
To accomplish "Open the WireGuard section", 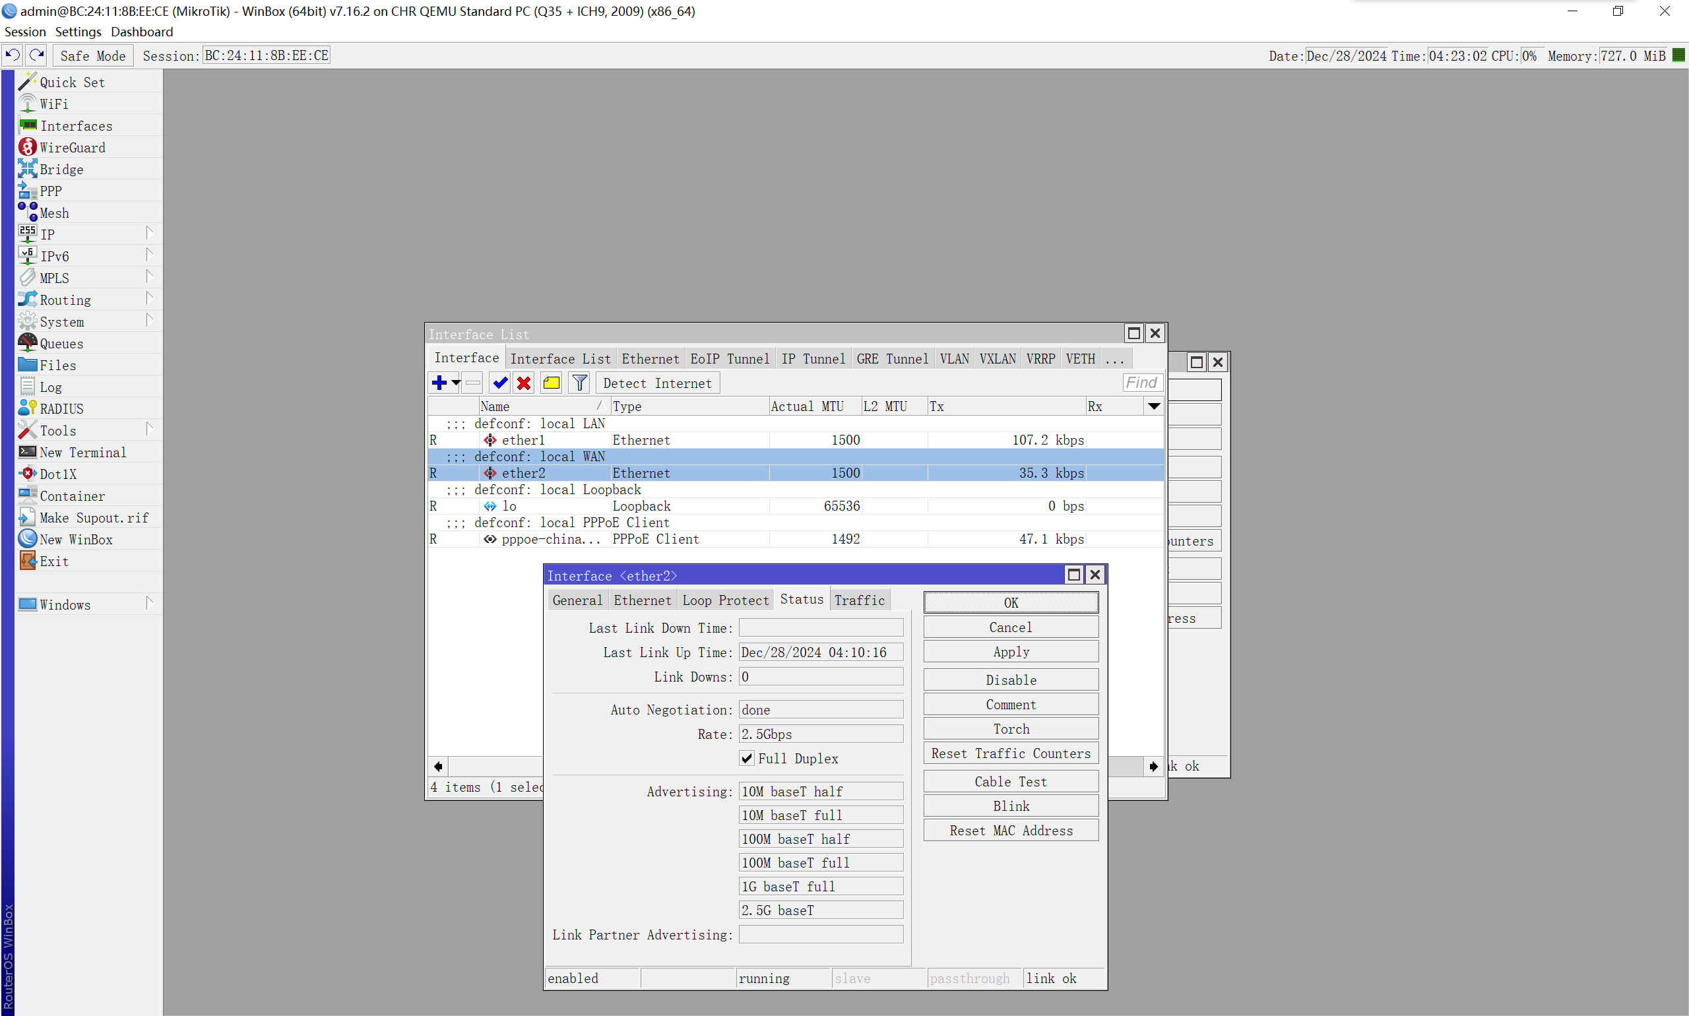I will [x=89, y=147].
